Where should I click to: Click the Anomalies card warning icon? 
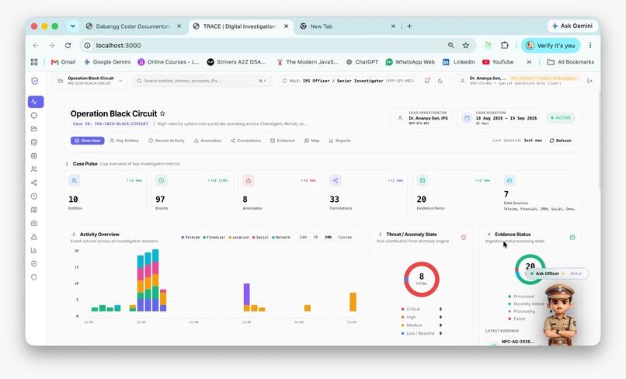(249, 180)
